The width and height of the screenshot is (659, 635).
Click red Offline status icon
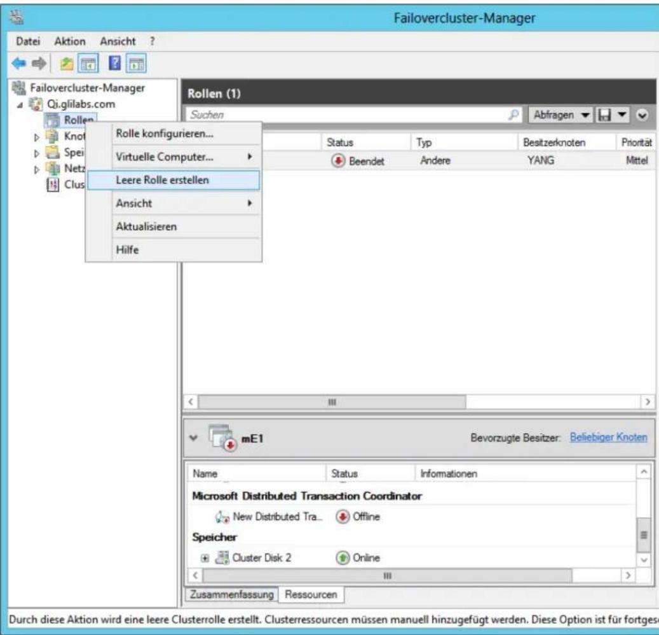pyautogui.click(x=343, y=516)
